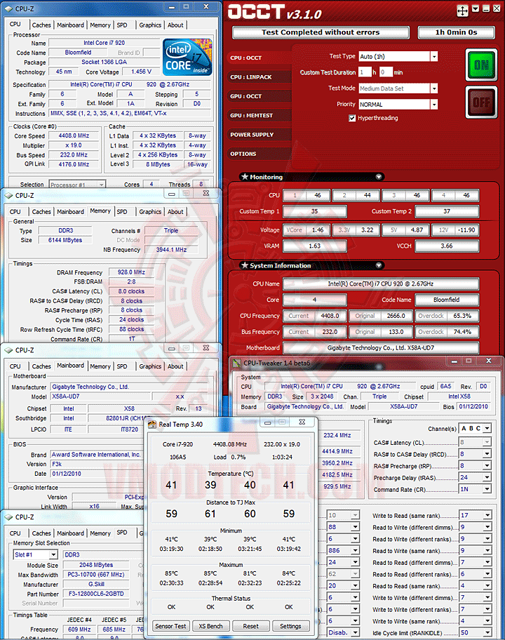Click Reset button in Real Temp
Viewport: 505px width, 640px height.
(250, 626)
